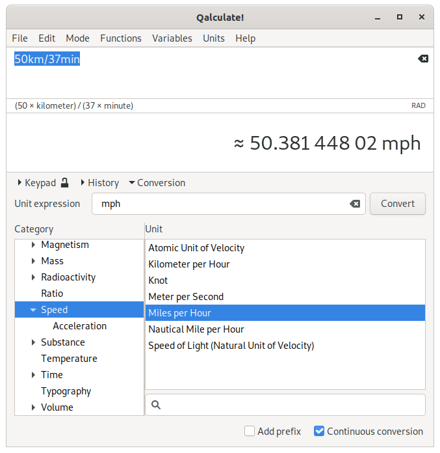Click the unit search field
Viewport: 440px width, 453px height.
pos(292,405)
